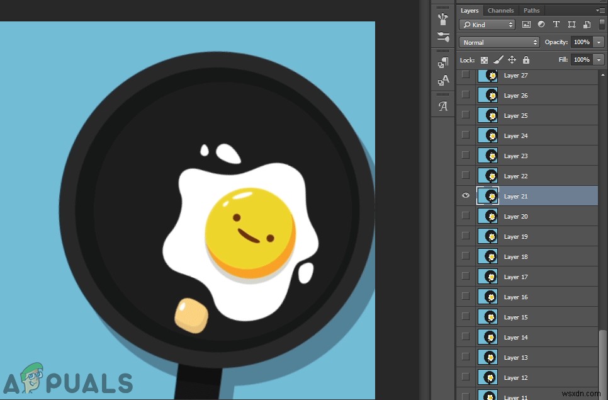
Task: Click the type layers filter icon
Action: 556,24
